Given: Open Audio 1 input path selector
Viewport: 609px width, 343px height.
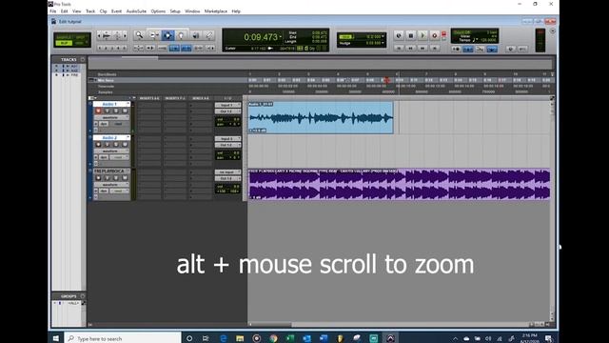Looking at the screenshot, I should click(x=227, y=105).
